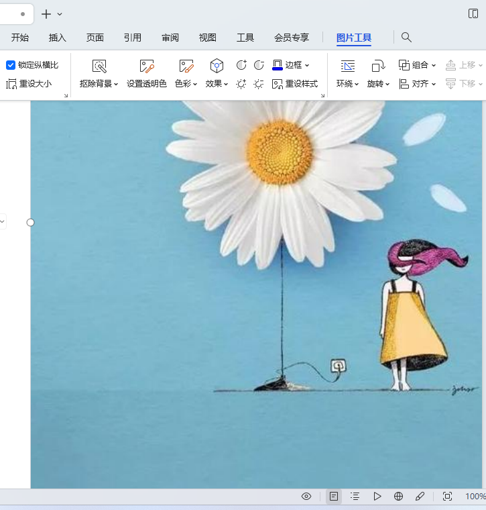Click 重设样式 button
This screenshot has width=486, height=510.
[295, 84]
